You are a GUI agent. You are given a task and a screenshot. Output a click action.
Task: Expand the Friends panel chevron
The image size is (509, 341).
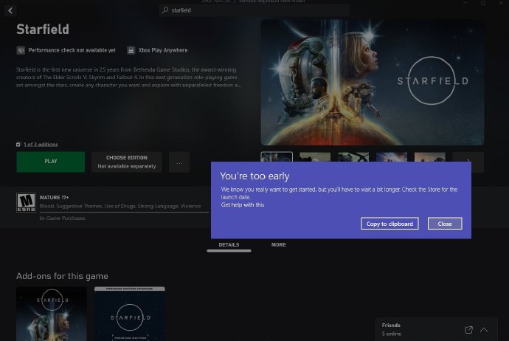pos(485,329)
